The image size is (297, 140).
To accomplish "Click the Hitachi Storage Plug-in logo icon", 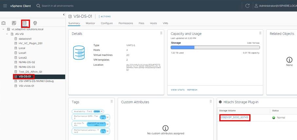I will pyautogui.click(x=220, y=102).
